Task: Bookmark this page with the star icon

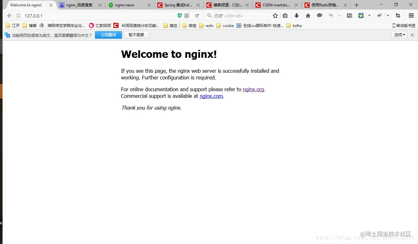Action: click(x=275, y=16)
